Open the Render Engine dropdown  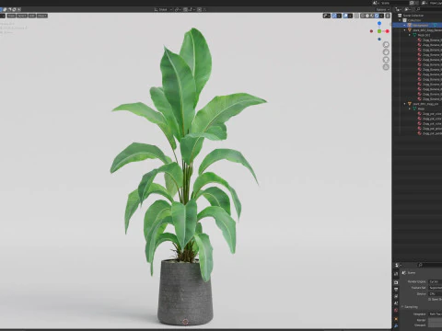coord(436,281)
